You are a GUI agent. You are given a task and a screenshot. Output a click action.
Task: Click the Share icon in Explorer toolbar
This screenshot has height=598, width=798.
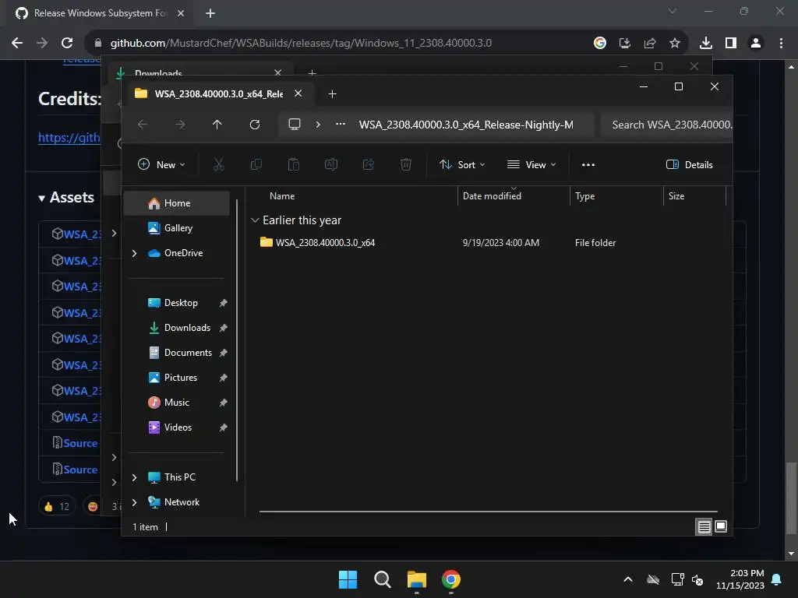pos(369,165)
